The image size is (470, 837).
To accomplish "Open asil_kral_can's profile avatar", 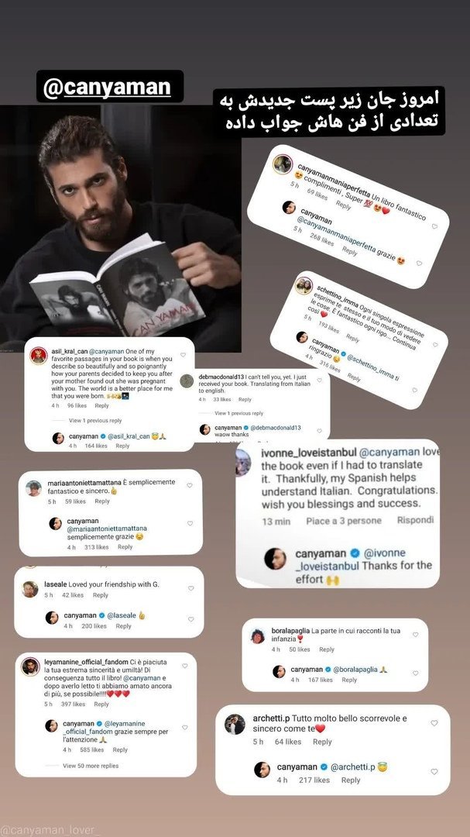I will tap(39, 356).
